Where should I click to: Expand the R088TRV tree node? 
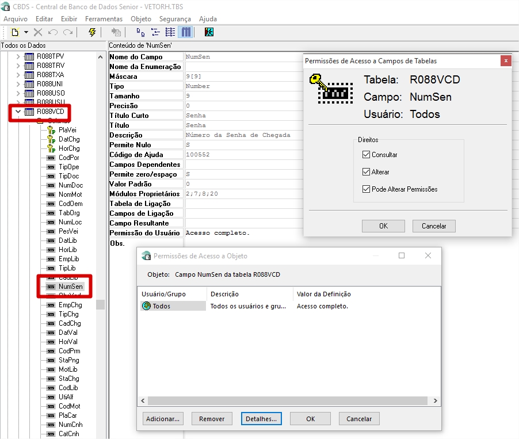tap(18, 66)
